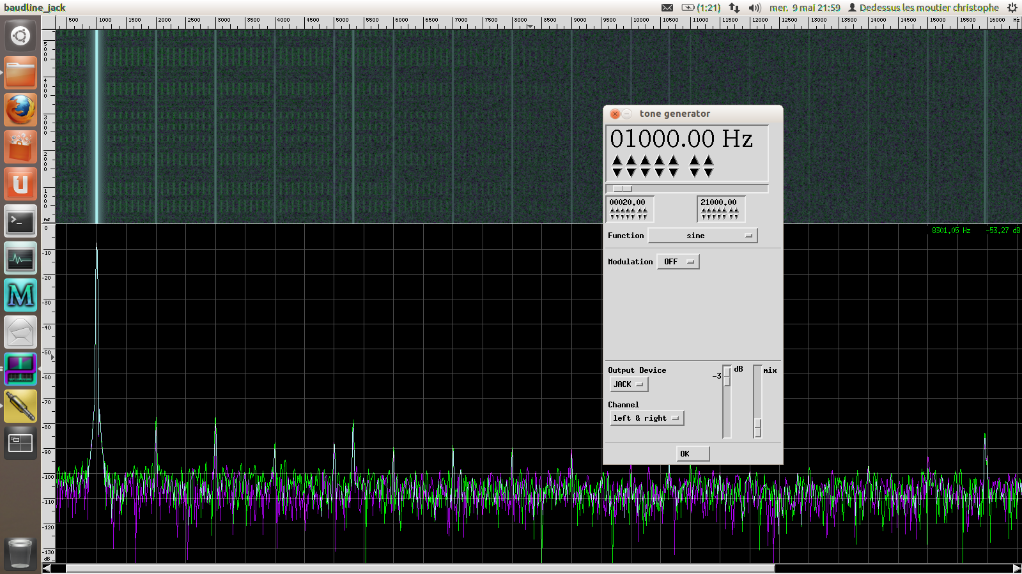Click the 00020.00 minimum frequency field

coord(628,202)
